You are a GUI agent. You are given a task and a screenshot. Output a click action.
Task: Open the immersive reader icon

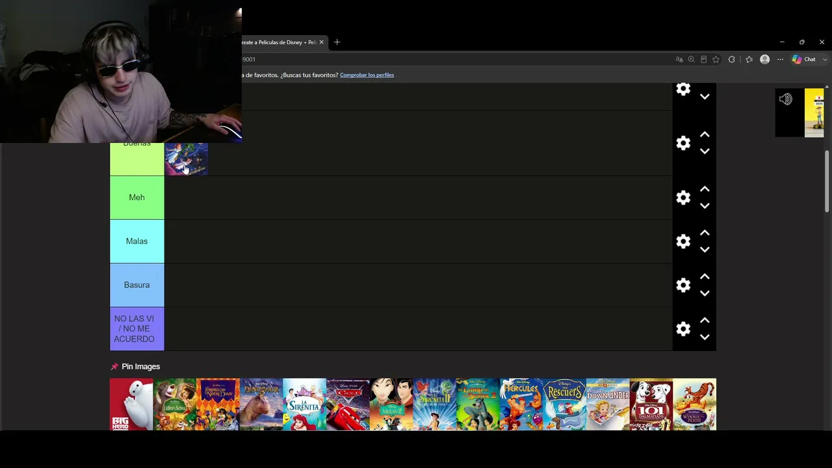[703, 59]
